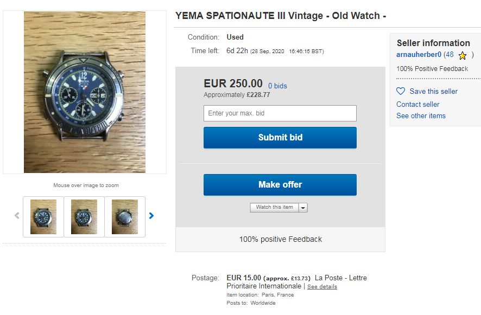Select the second watch thumbnail

(x=84, y=217)
